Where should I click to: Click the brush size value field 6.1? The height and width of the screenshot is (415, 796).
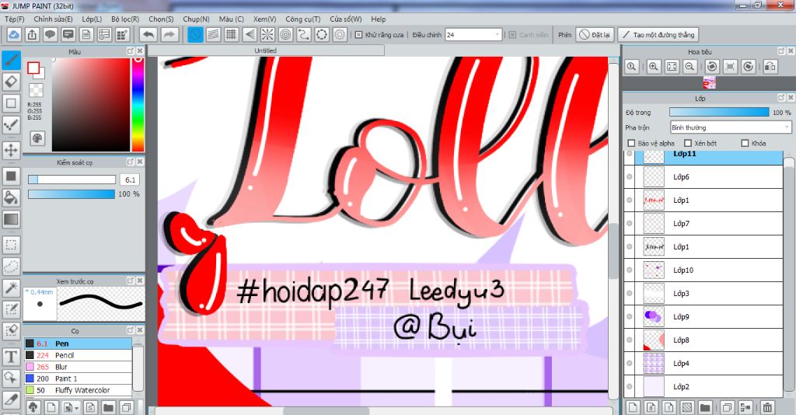click(x=130, y=180)
